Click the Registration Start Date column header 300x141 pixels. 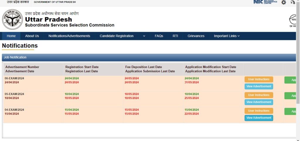pos(82,67)
